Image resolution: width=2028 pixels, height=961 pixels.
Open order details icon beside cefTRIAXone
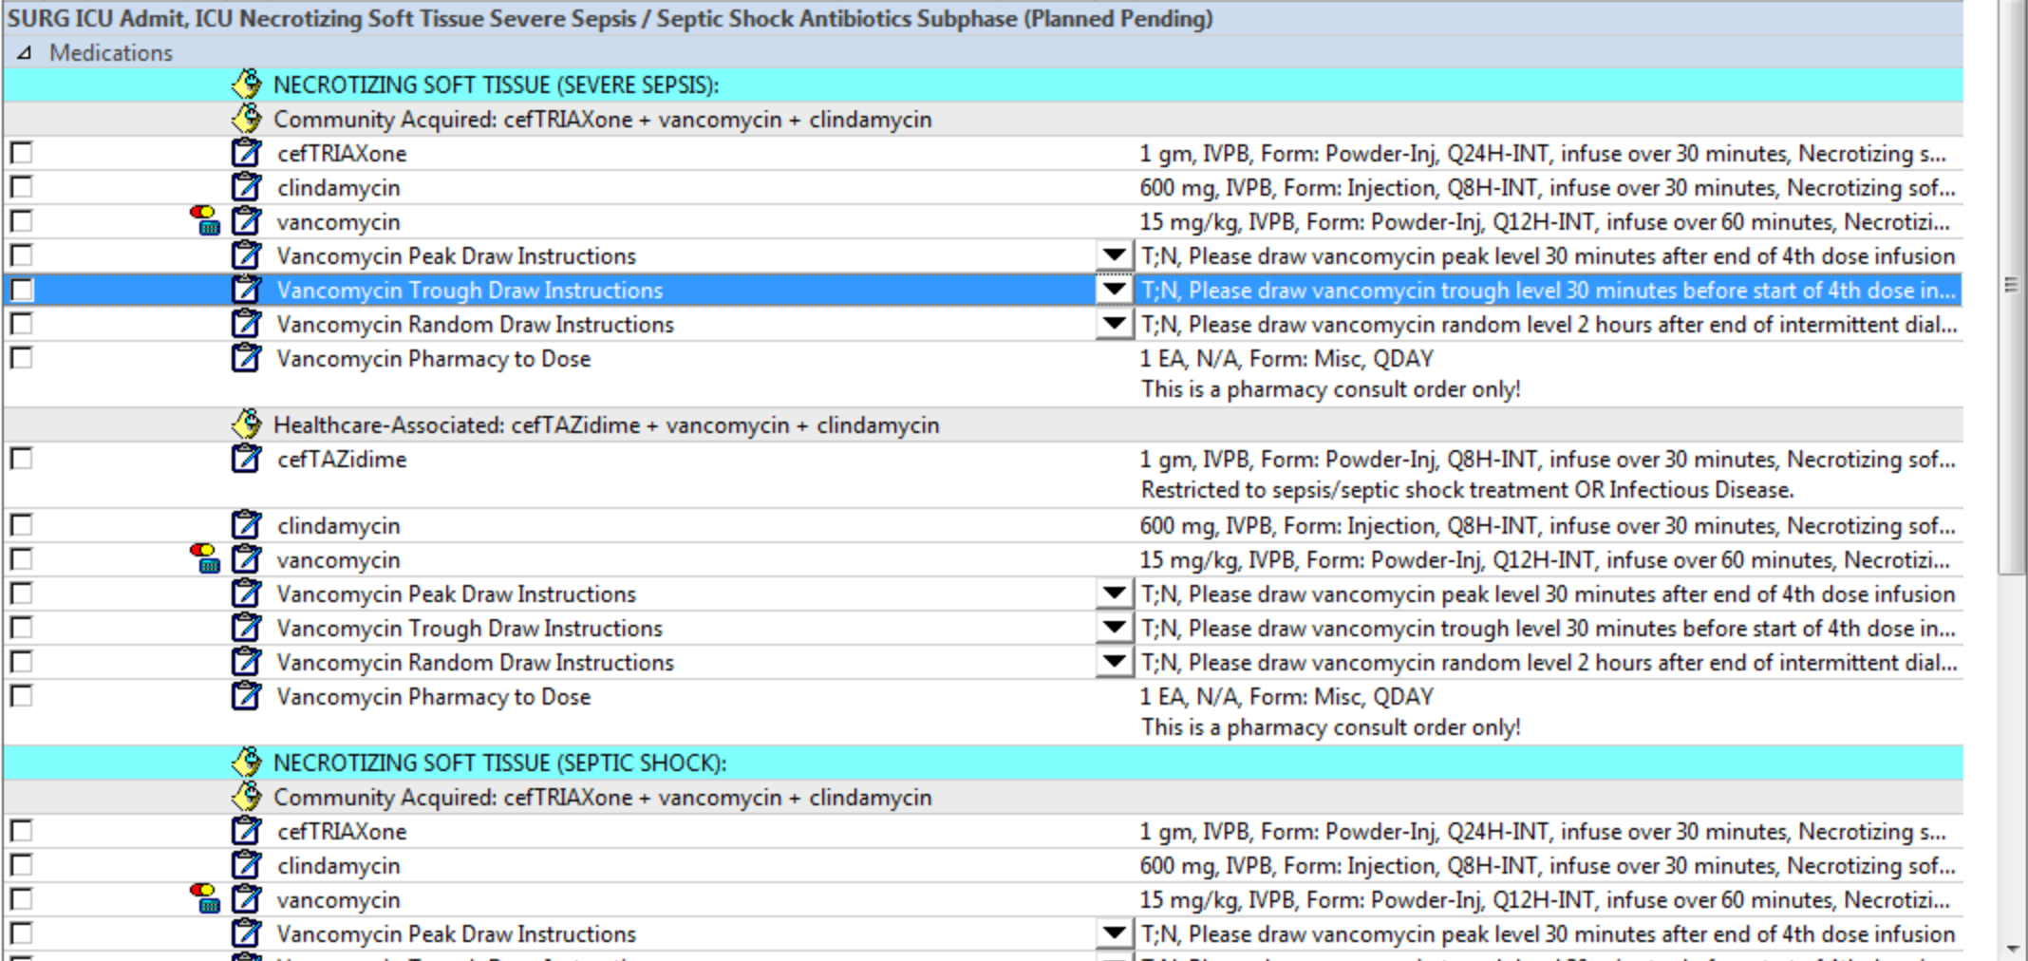point(246,153)
